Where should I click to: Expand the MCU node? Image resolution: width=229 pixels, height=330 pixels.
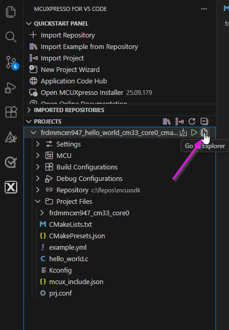(x=38, y=155)
